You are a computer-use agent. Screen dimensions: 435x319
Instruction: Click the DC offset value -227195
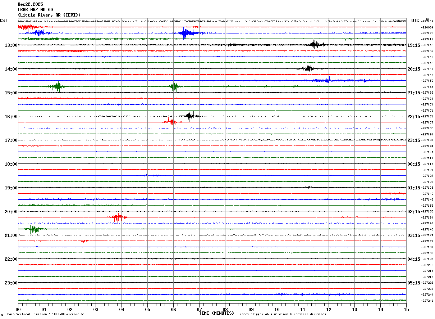427,259
